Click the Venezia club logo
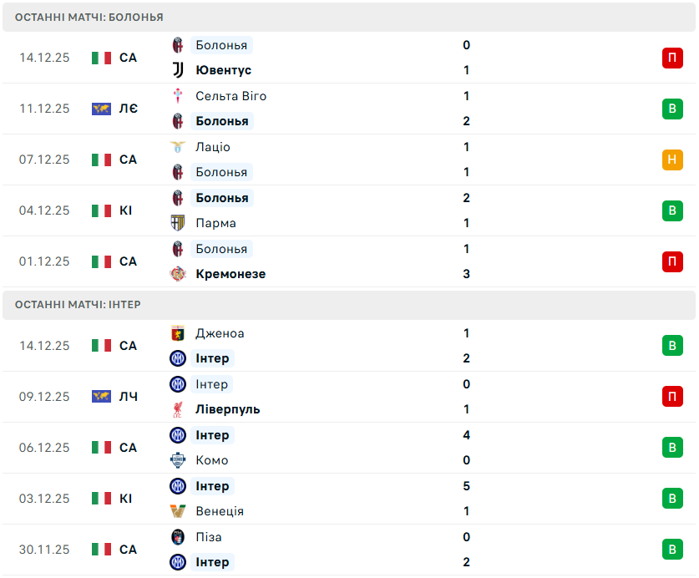This screenshot has width=699, height=578. 177,511
